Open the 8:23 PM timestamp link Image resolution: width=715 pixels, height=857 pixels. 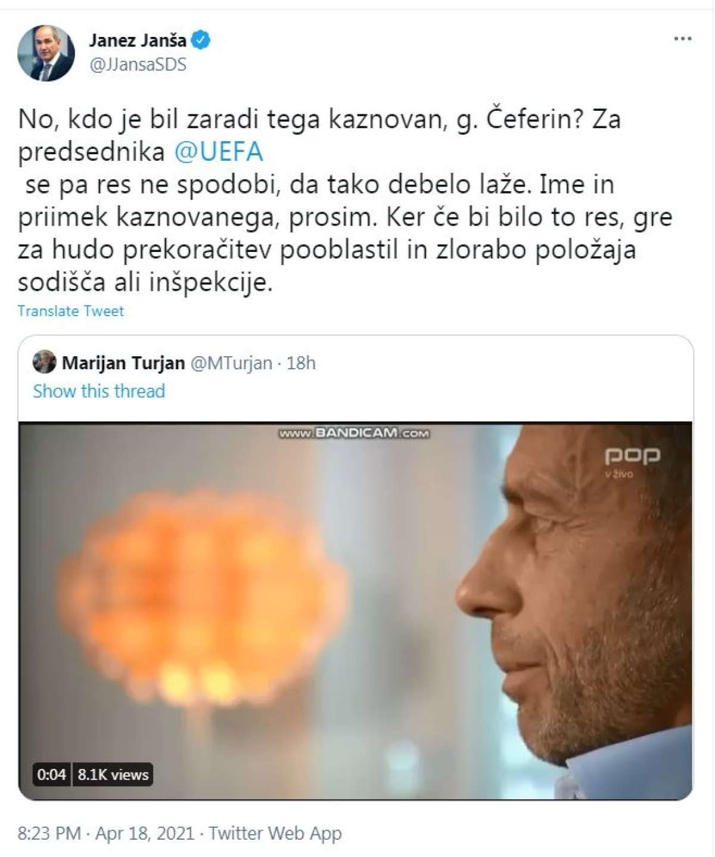pos(49,833)
